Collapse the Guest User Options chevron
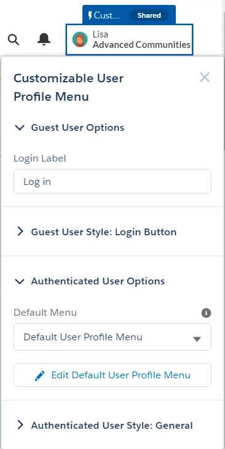The width and height of the screenshot is (225, 449). coord(20,127)
